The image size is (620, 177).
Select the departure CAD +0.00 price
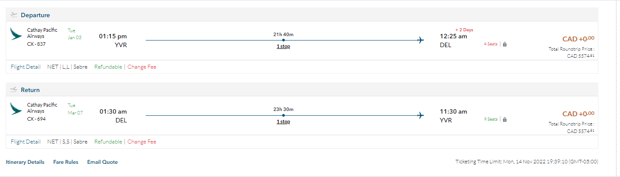(578, 39)
